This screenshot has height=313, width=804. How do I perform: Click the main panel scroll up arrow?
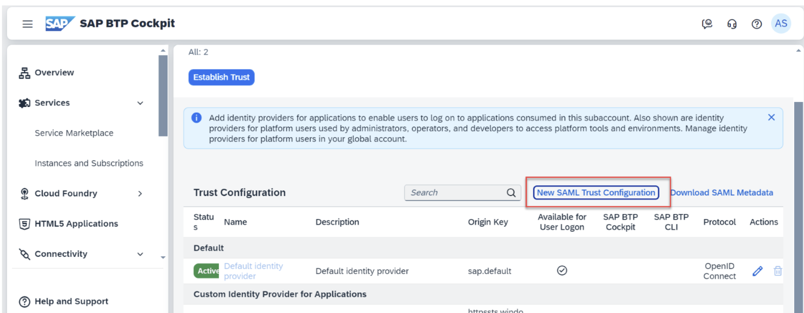pyautogui.click(x=799, y=51)
